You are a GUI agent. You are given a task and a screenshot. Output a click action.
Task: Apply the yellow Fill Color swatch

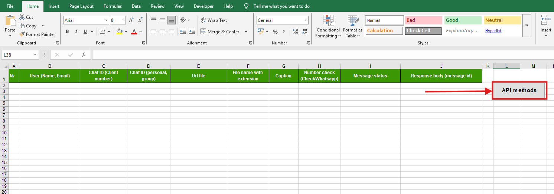pos(120,31)
